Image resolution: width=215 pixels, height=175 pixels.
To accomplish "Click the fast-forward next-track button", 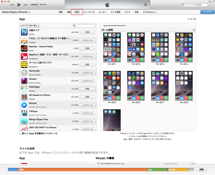I will [26, 5].
